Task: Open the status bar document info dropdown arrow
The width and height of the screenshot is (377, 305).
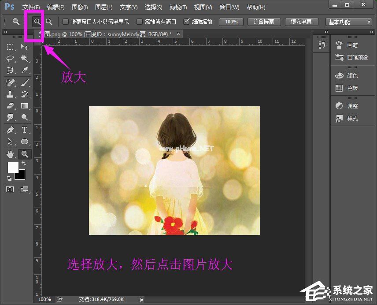Action: [x=142, y=299]
